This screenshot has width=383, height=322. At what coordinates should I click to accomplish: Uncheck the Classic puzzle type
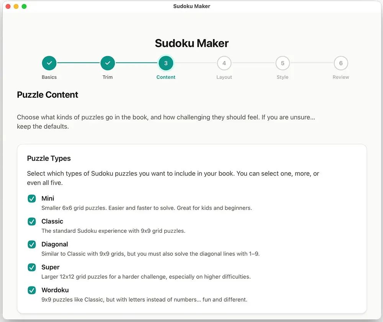[x=31, y=221]
